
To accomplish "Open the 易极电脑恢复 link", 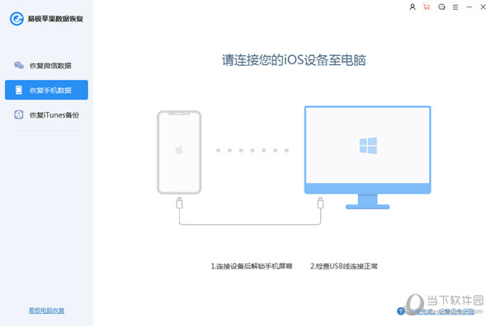I will click(x=46, y=310).
